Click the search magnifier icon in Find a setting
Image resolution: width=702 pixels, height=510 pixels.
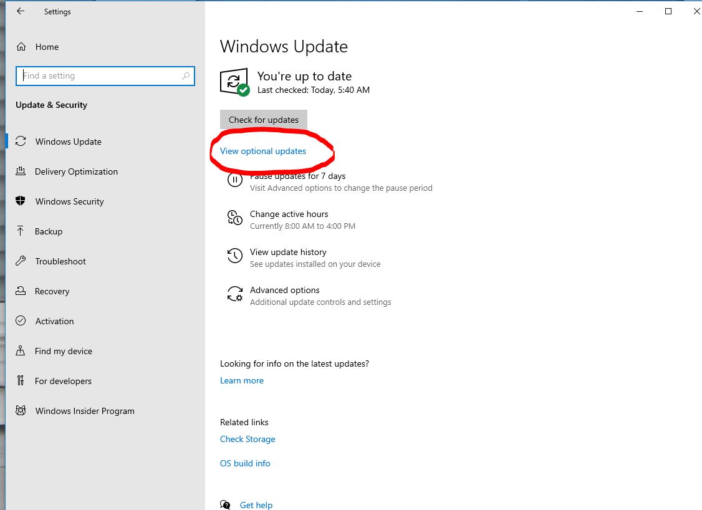pos(186,75)
